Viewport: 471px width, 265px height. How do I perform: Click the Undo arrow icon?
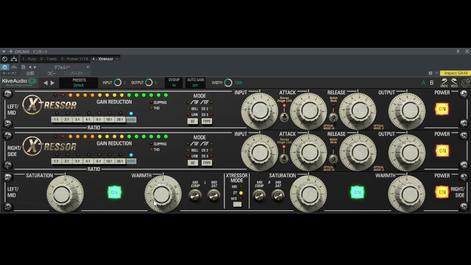click(x=444, y=82)
